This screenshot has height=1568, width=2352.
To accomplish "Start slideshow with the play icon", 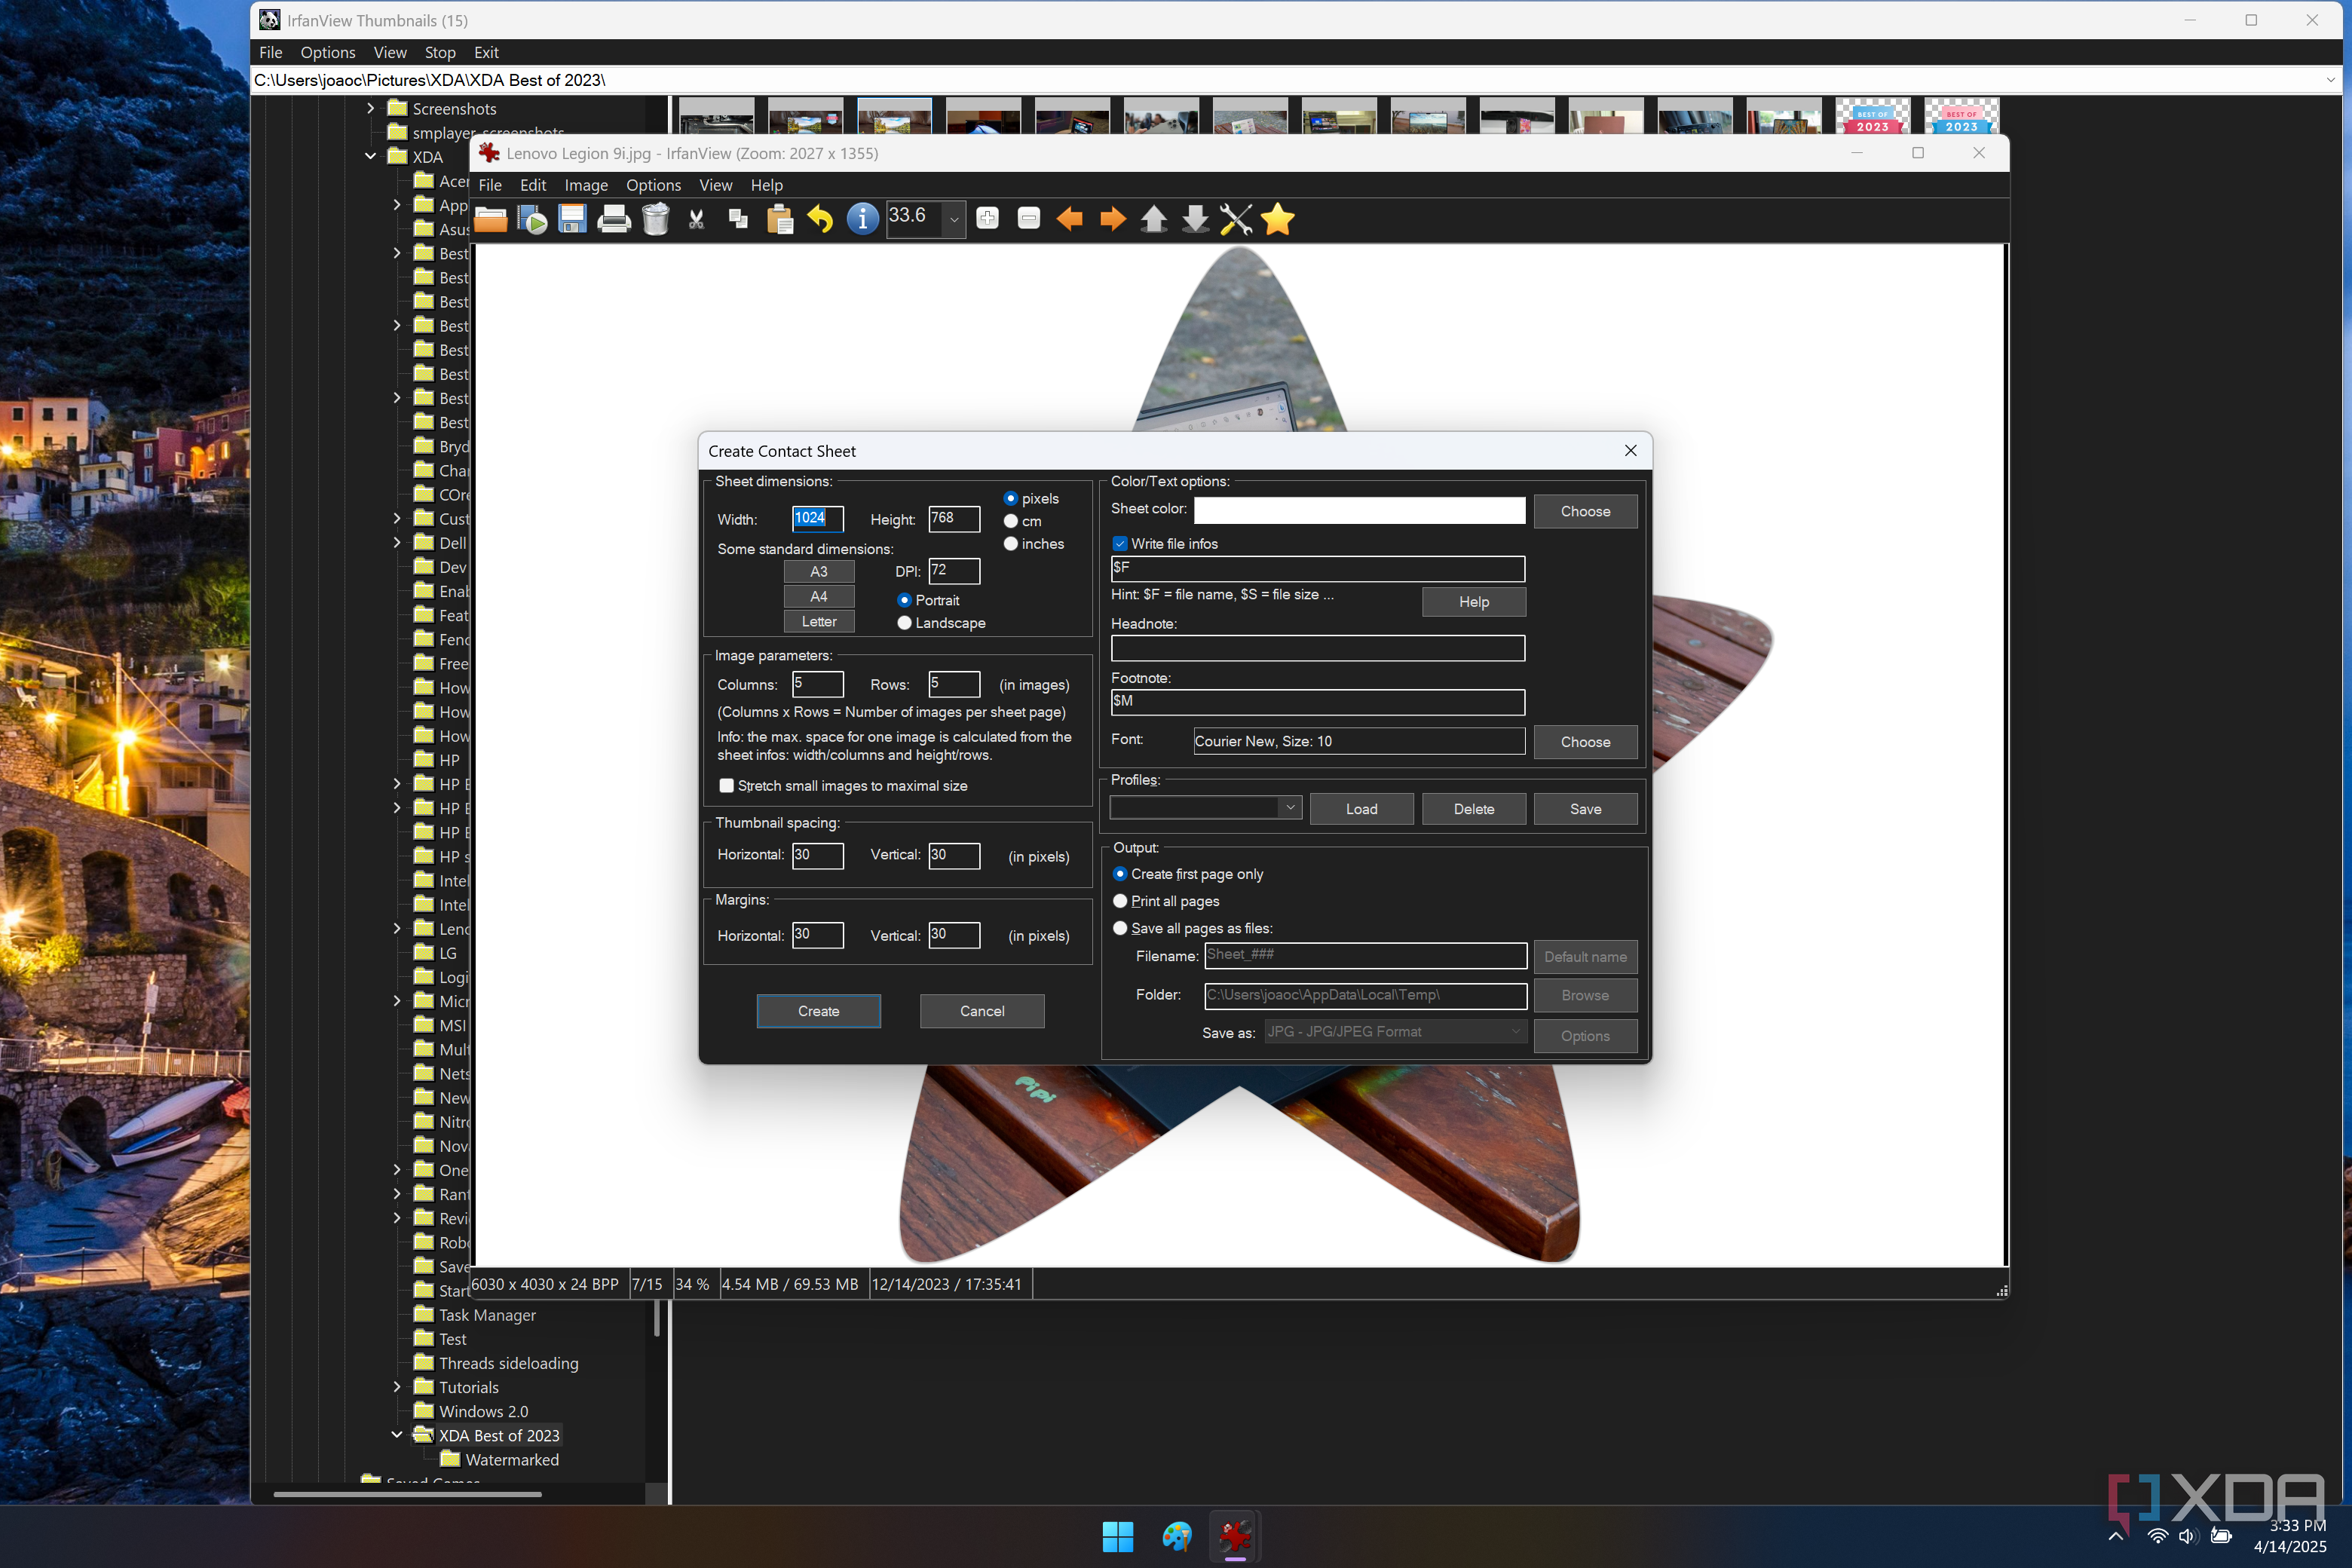I will pos(532,219).
